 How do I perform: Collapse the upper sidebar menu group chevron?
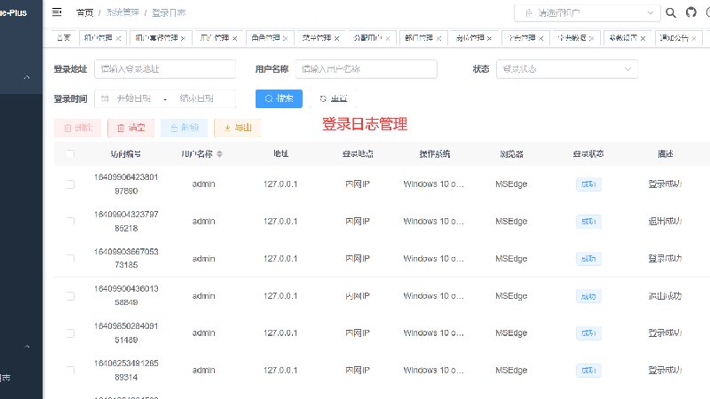pos(27,77)
